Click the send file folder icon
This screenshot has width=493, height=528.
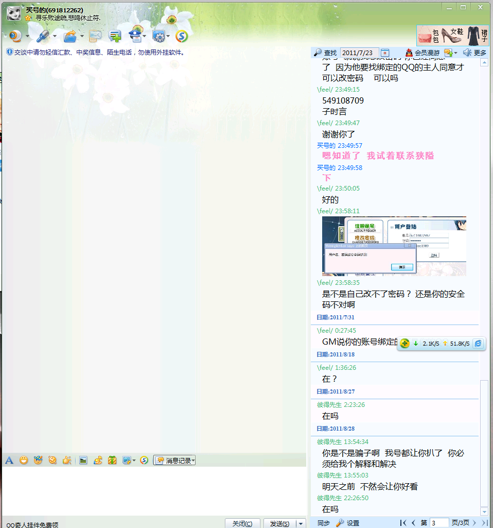tap(69, 36)
